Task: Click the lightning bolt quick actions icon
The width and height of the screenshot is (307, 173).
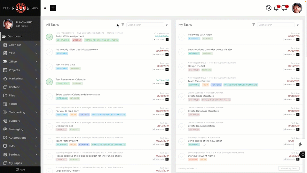Action: [x=300, y=144]
